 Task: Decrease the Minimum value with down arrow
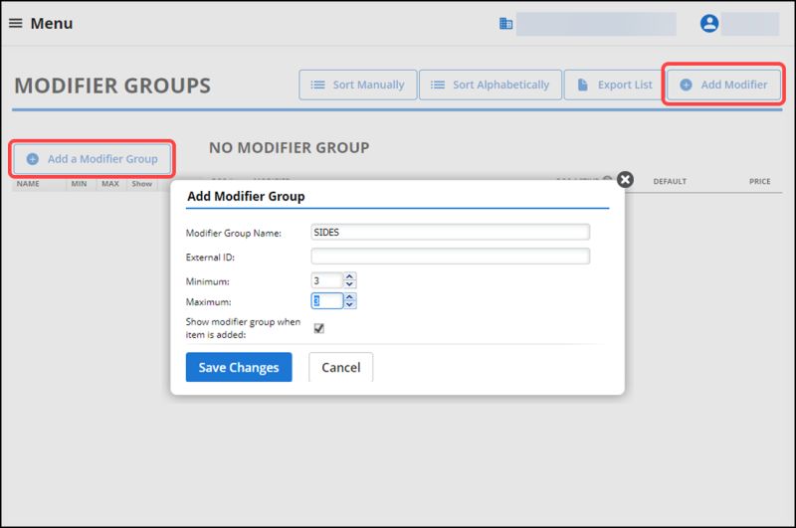pos(350,284)
